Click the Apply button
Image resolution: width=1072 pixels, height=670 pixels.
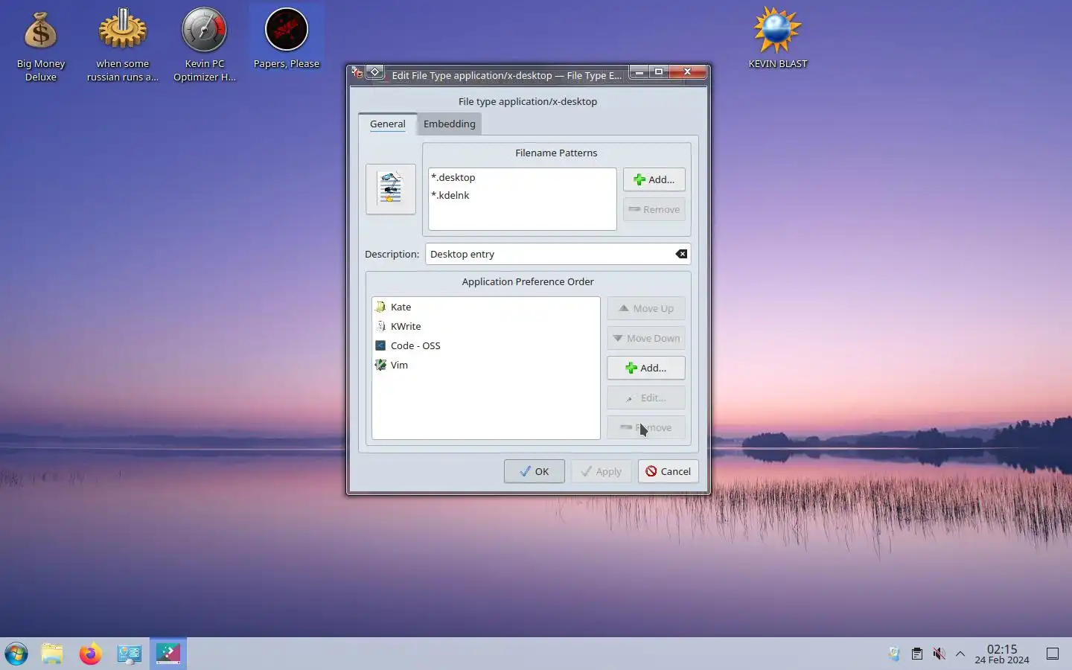pyautogui.click(x=602, y=471)
